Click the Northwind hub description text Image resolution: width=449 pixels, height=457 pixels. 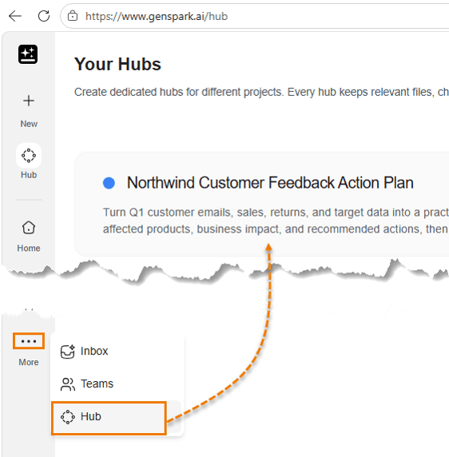click(276, 221)
